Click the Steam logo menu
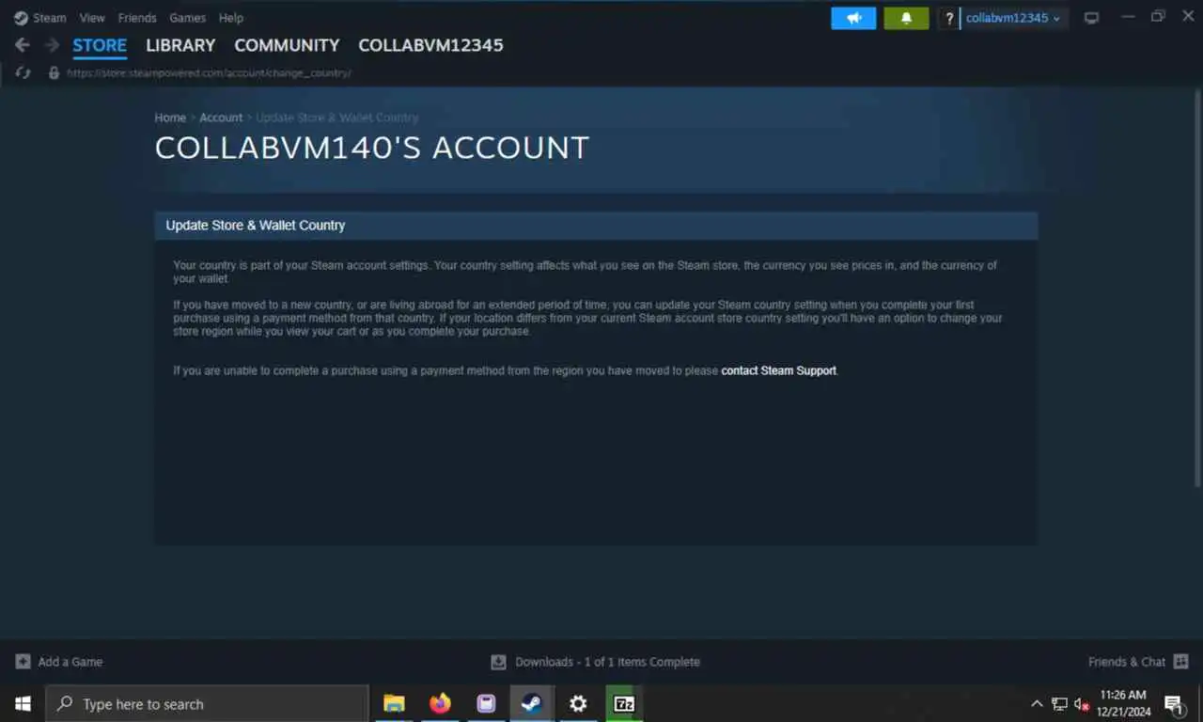Screen dimensions: 1203x722 click(x=40, y=18)
